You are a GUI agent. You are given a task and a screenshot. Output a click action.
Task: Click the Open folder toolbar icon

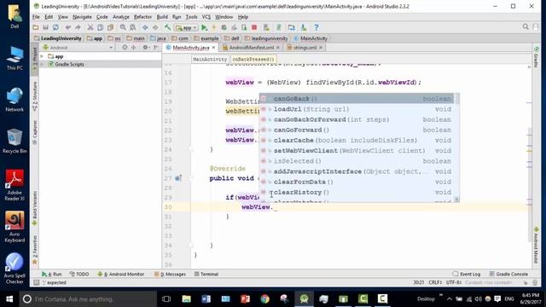[36, 27]
